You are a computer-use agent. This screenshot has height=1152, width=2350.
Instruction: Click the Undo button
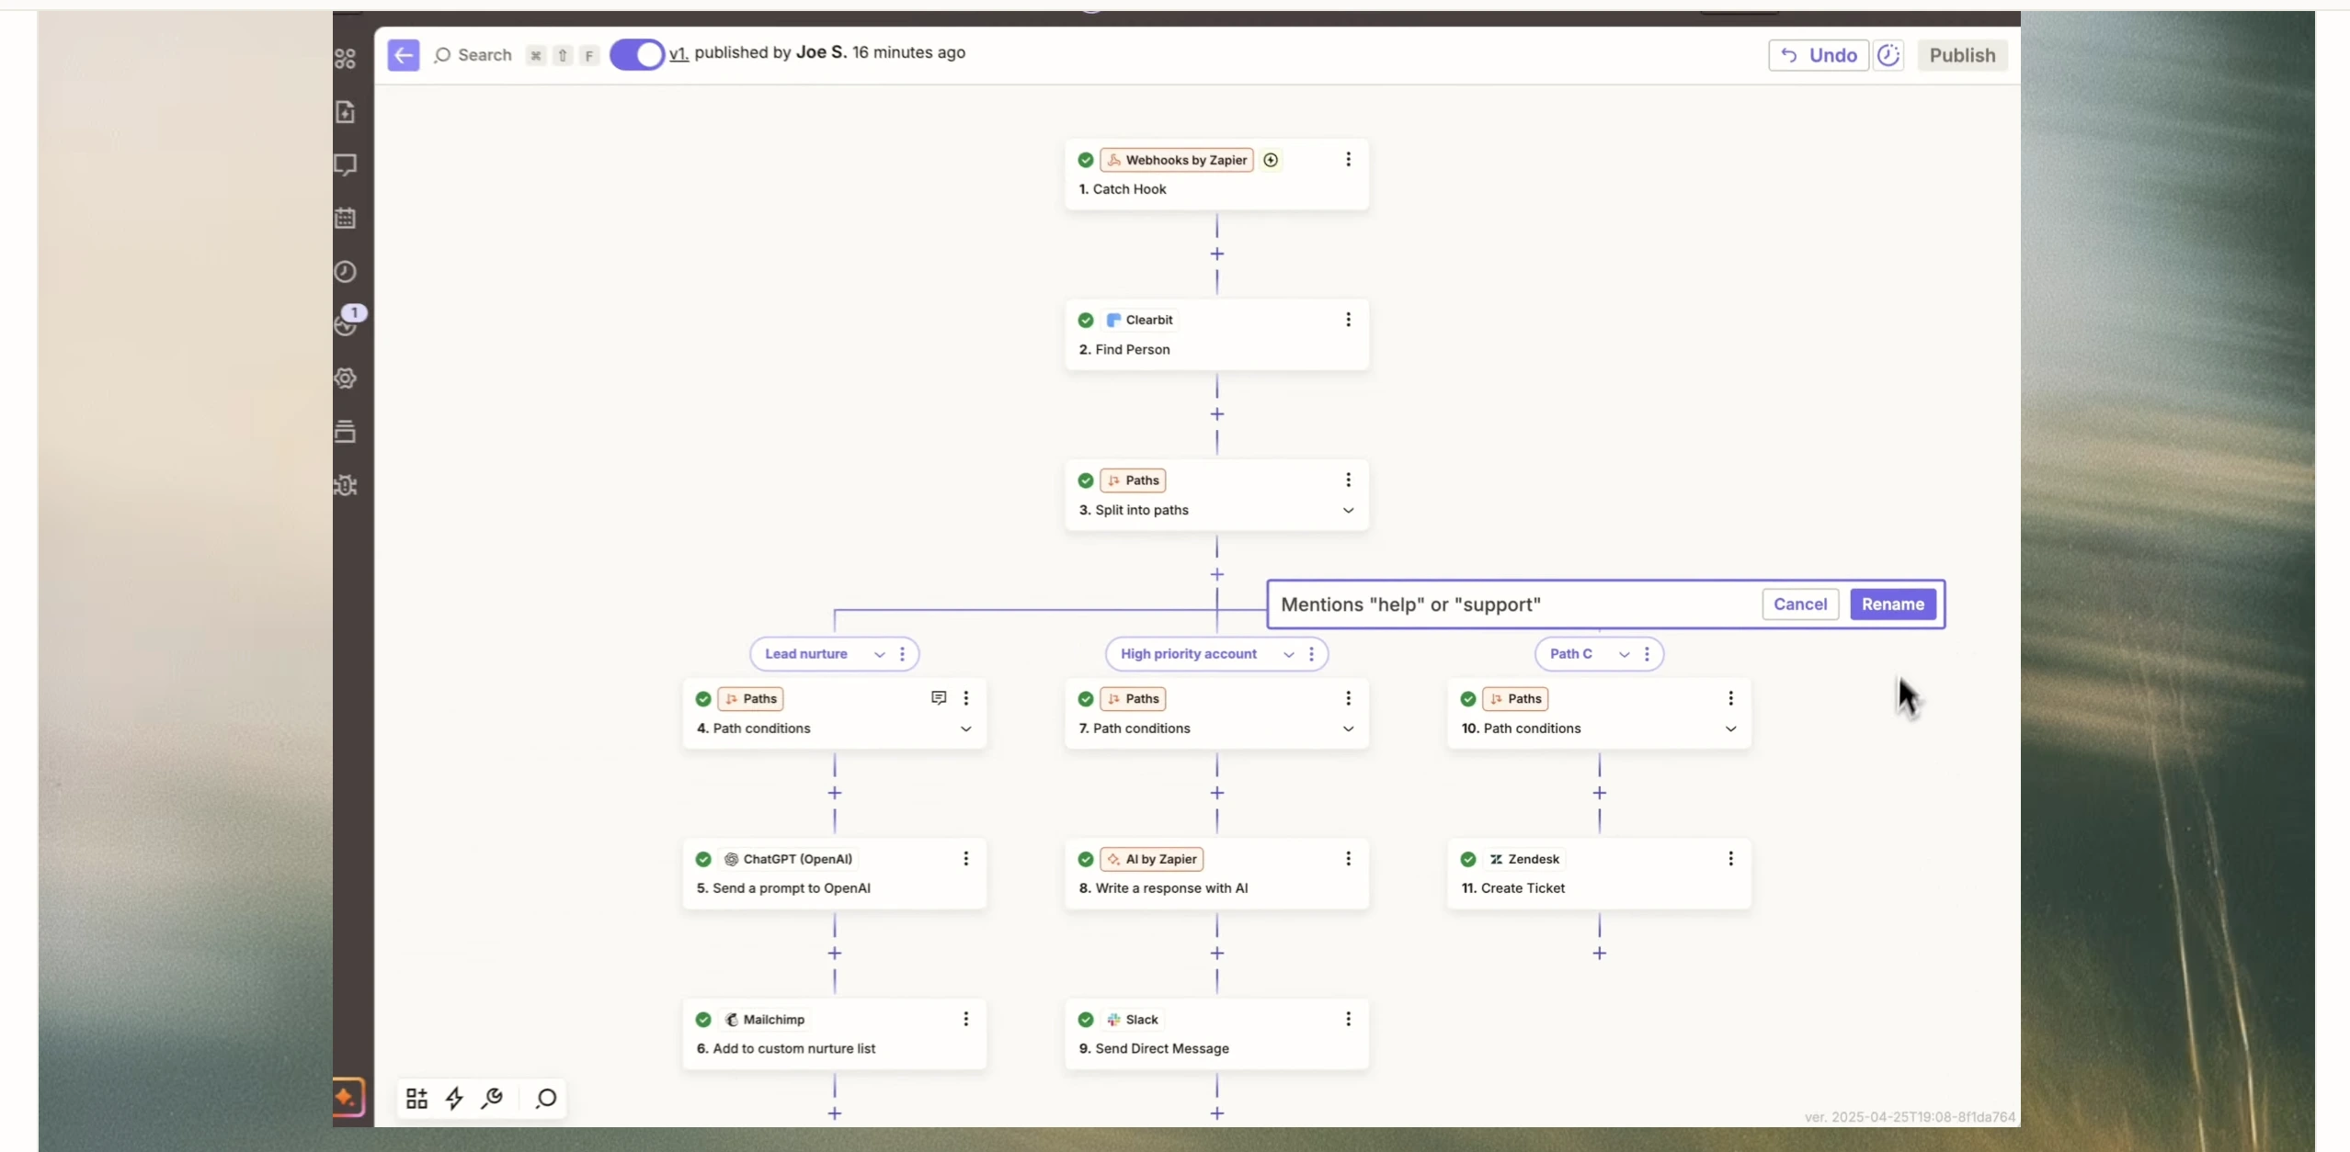pyautogui.click(x=1818, y=55)
